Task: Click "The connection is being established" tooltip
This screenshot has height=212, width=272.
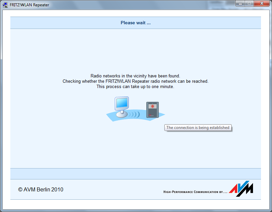Action: pyautogui.click(x=198, y=128)
